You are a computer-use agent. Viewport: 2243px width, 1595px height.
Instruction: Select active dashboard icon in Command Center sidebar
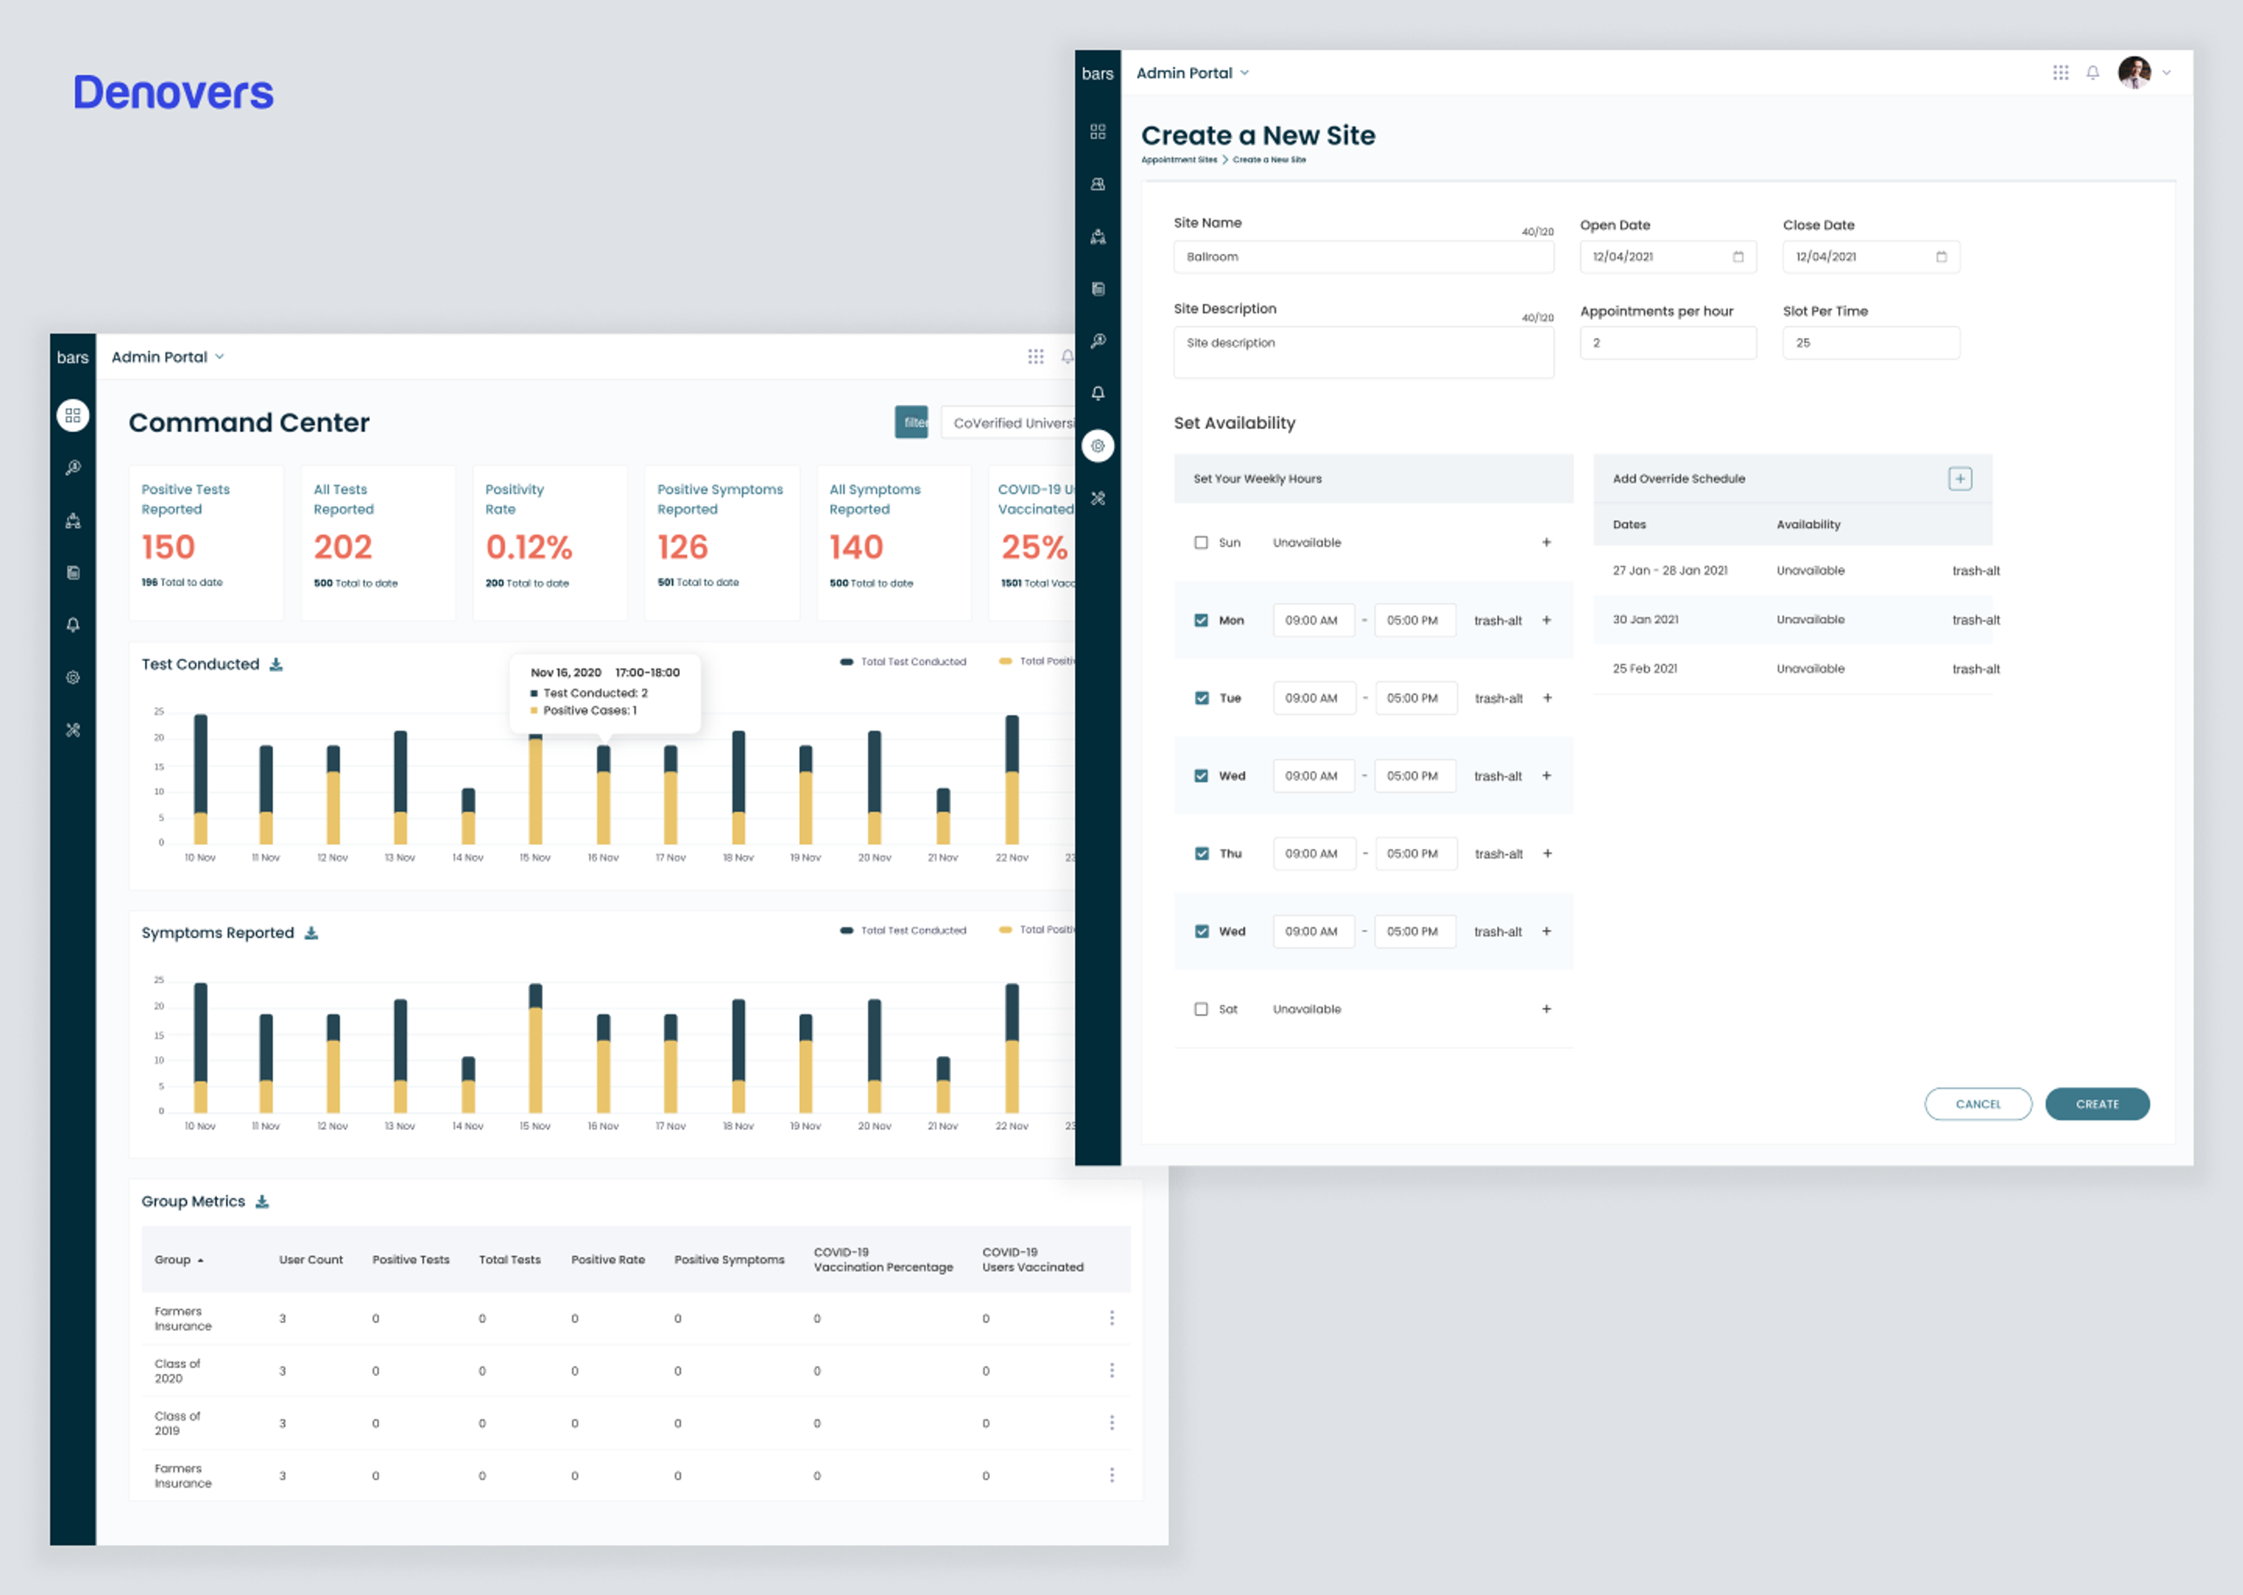(x=72, y=415)
